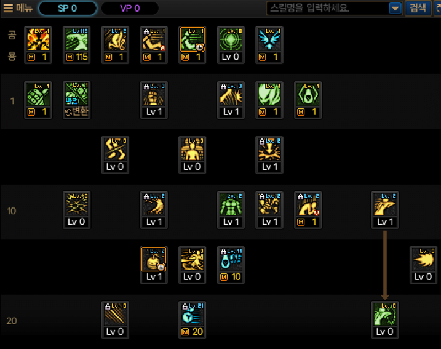Click the blue wings skill icon

pyautogui.click(x=269, y=39)
